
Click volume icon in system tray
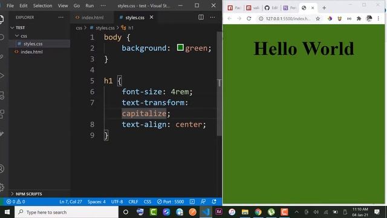tap(316, 212)
